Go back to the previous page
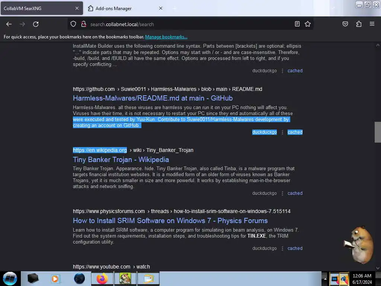This screenshot has width=381, height=286. 9,24
